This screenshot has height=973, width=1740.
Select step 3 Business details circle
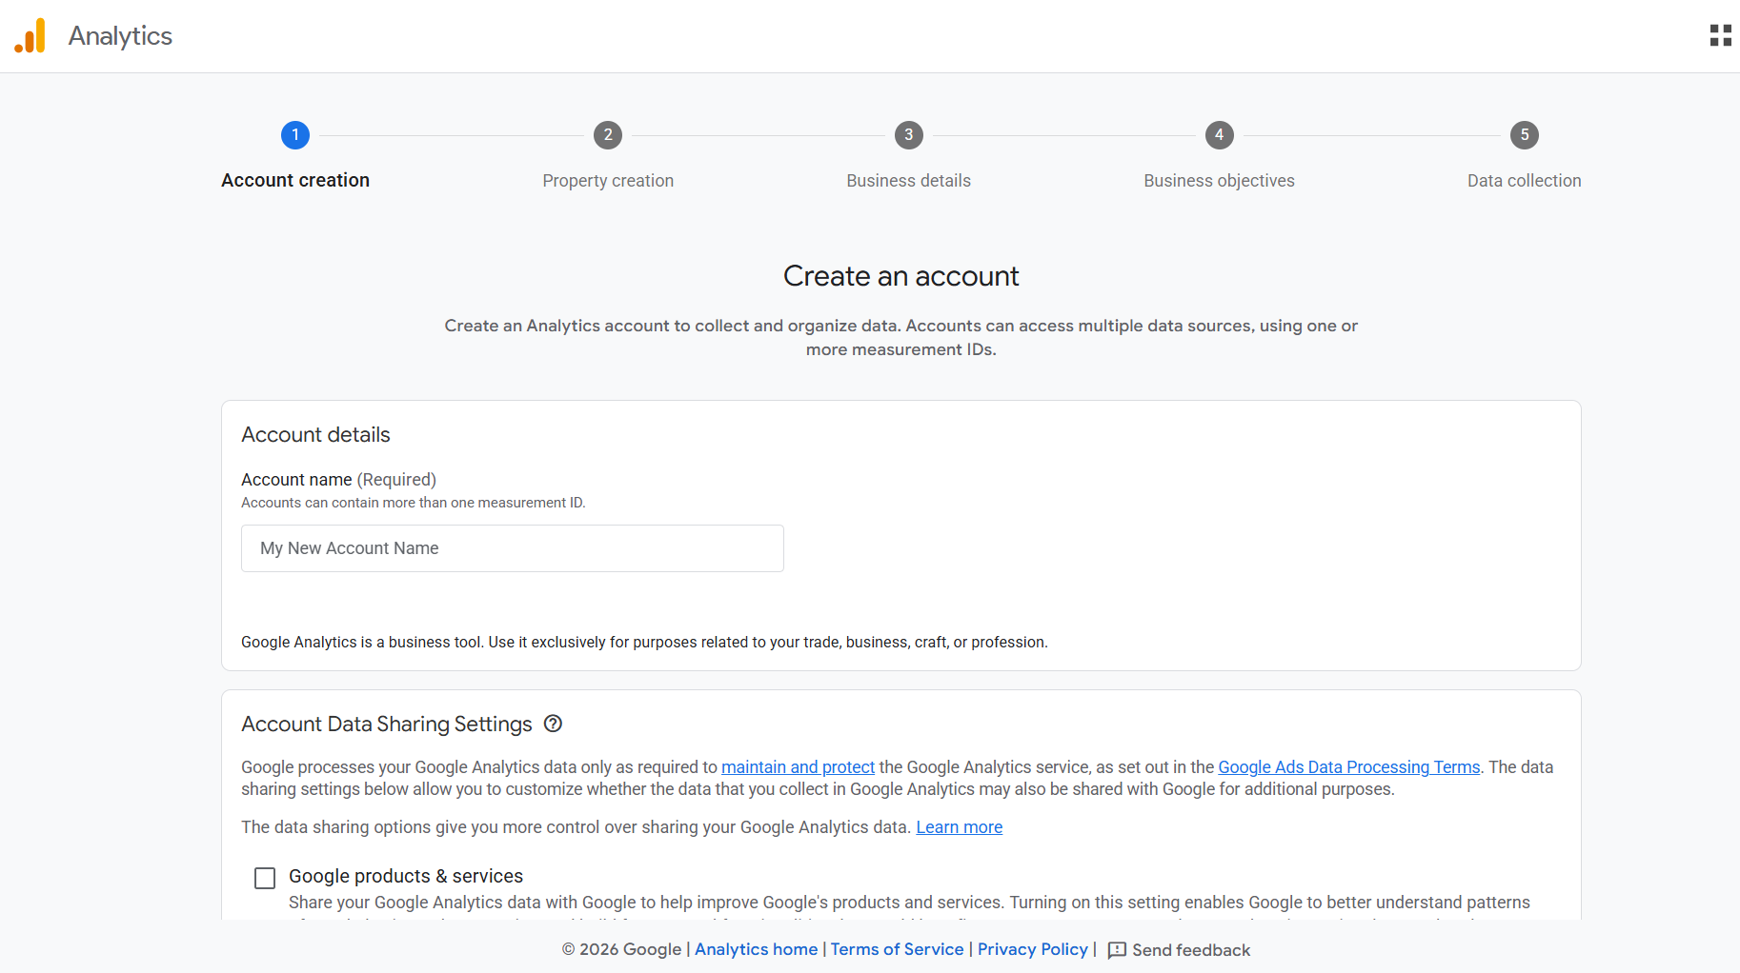[909, 135]
